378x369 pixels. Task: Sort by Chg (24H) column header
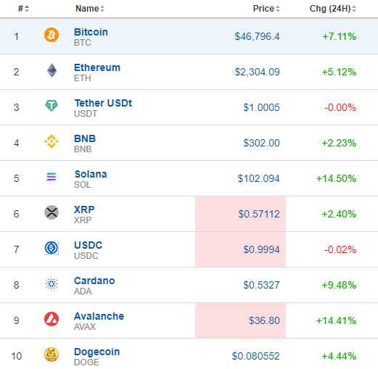click(333, 9)
